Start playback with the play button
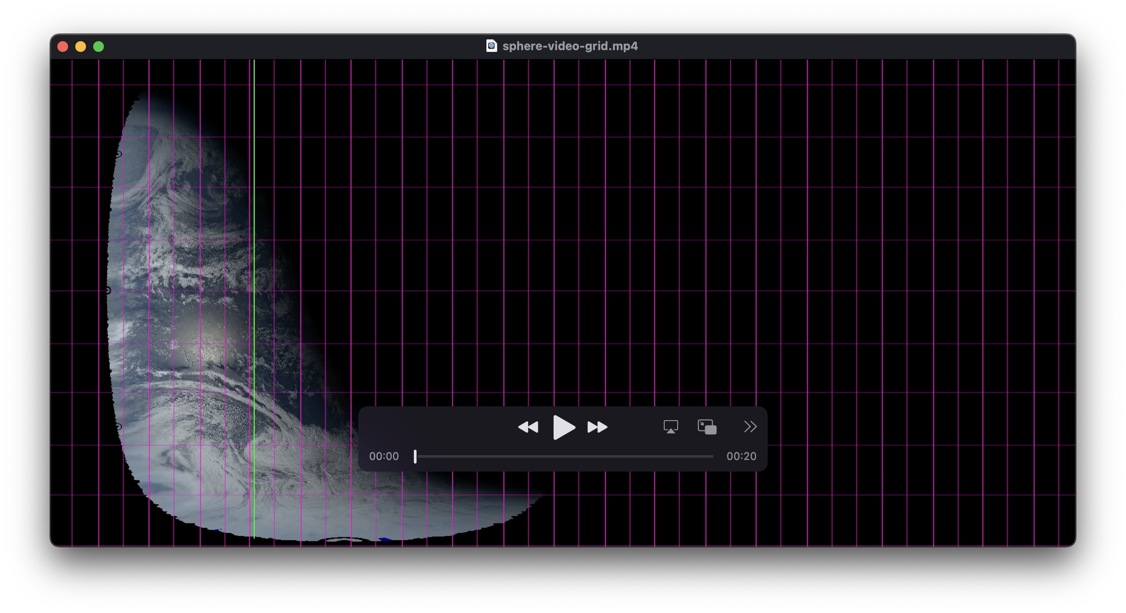 click(x=563, y=427)
